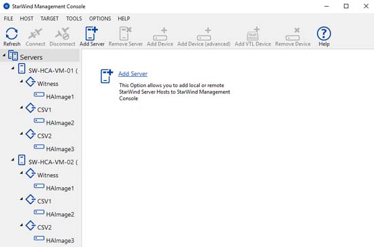Viewport: 374px width, 247px height.
Task: Collapse Witness under SW-HCA-VM-01
Action: pyautogui.click(x=22, y=82)
